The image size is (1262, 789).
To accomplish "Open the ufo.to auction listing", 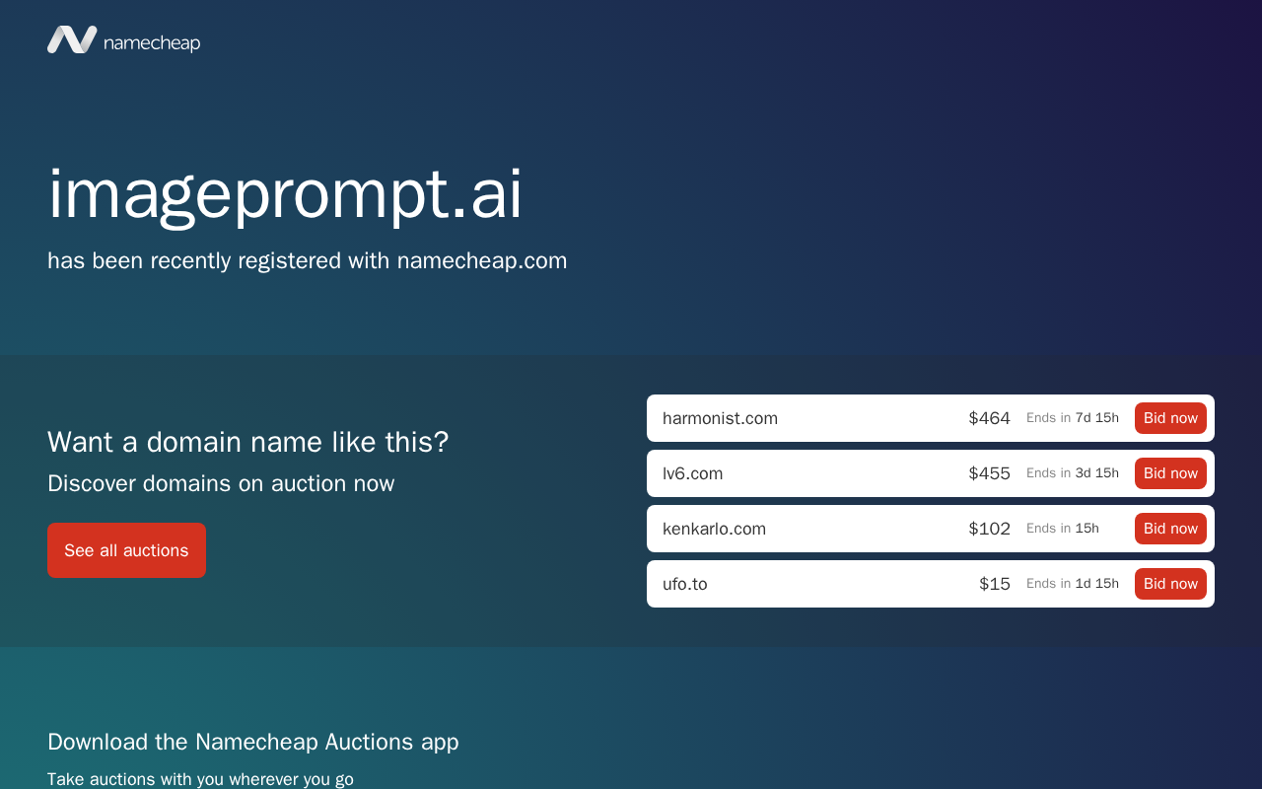I will pos(684,584).
